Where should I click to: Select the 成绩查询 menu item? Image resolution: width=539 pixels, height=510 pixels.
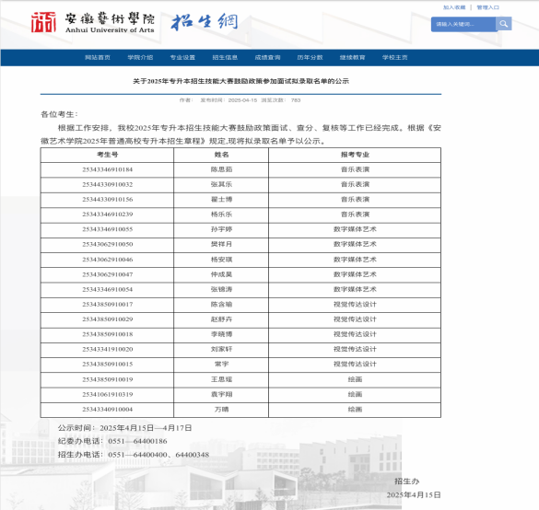(267, 57)
